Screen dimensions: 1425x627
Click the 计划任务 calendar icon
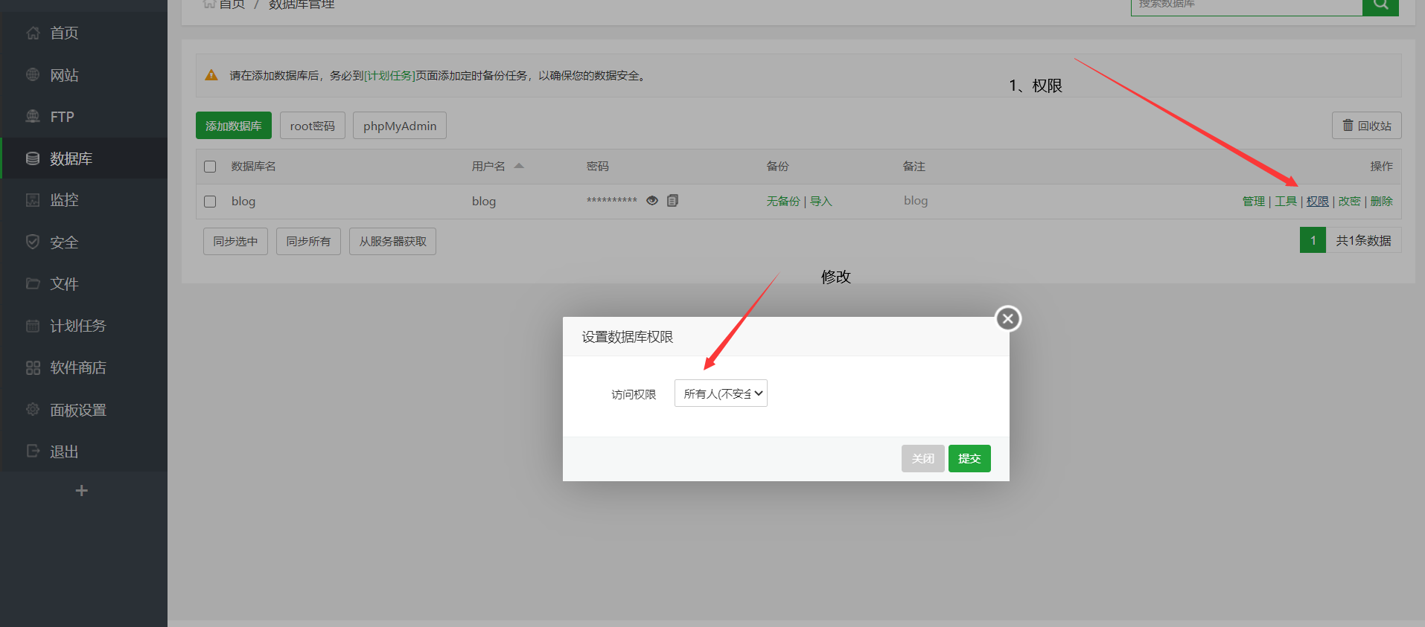click(33, 326)
